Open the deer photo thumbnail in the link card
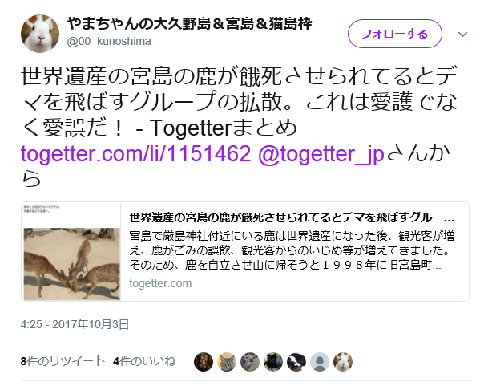The width and height of the screenshot is (484, 390). coord(71,251)
